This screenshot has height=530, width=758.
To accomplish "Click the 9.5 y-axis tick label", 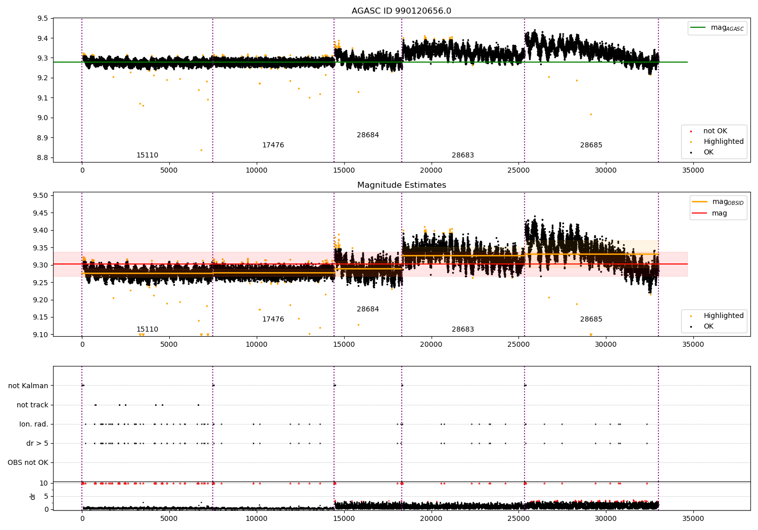I will point(43,19).
